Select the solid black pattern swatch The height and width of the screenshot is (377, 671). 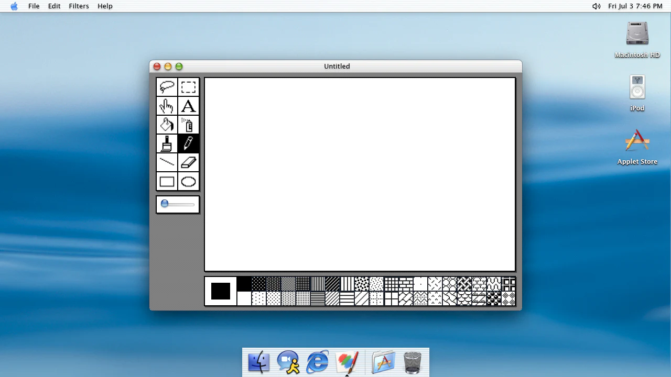(244, 284)
